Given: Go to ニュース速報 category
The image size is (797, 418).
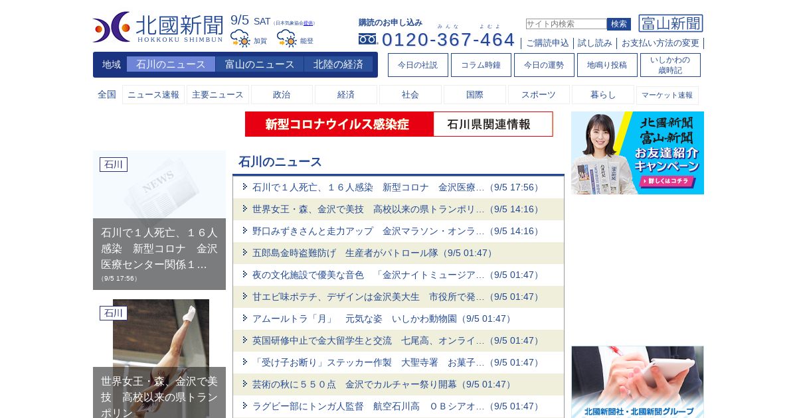Looking at the screenshot, I should (153, 95).
